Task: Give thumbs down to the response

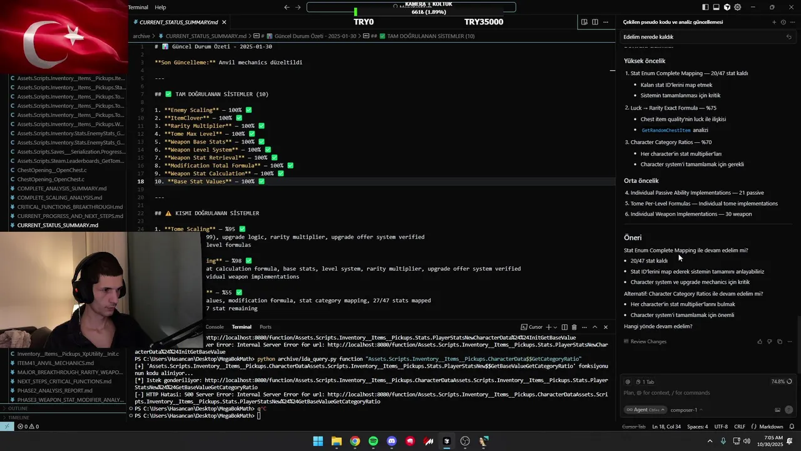Action: click(x=770, y=341)
